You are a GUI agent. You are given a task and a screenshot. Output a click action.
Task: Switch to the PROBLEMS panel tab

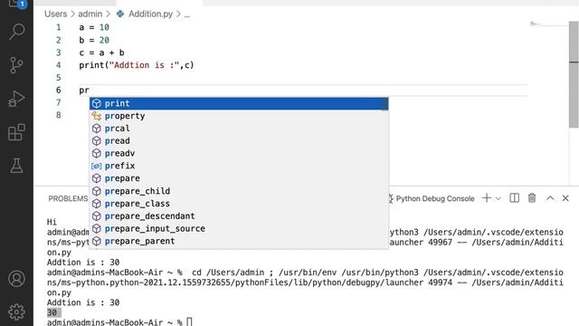pyautogui.click(x=69, y=198)
